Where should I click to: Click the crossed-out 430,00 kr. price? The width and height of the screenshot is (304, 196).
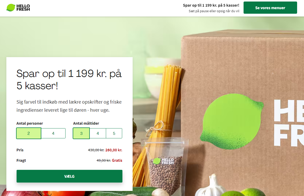pyautogui.click(x=96, y=150)
